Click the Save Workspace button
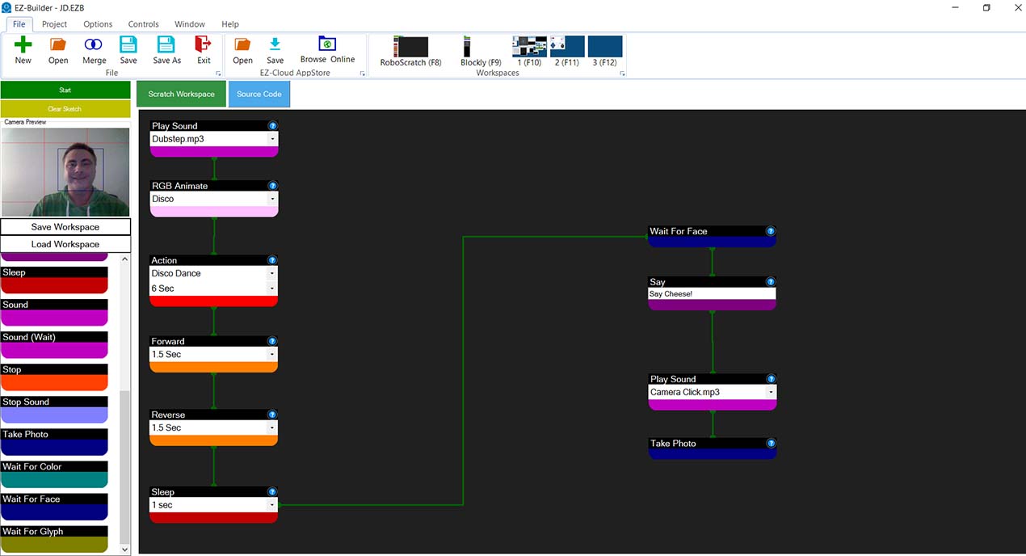The height and width of the screenshot is (556, 1026). 65,227
